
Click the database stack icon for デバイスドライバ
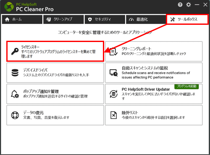pos(15,73)
